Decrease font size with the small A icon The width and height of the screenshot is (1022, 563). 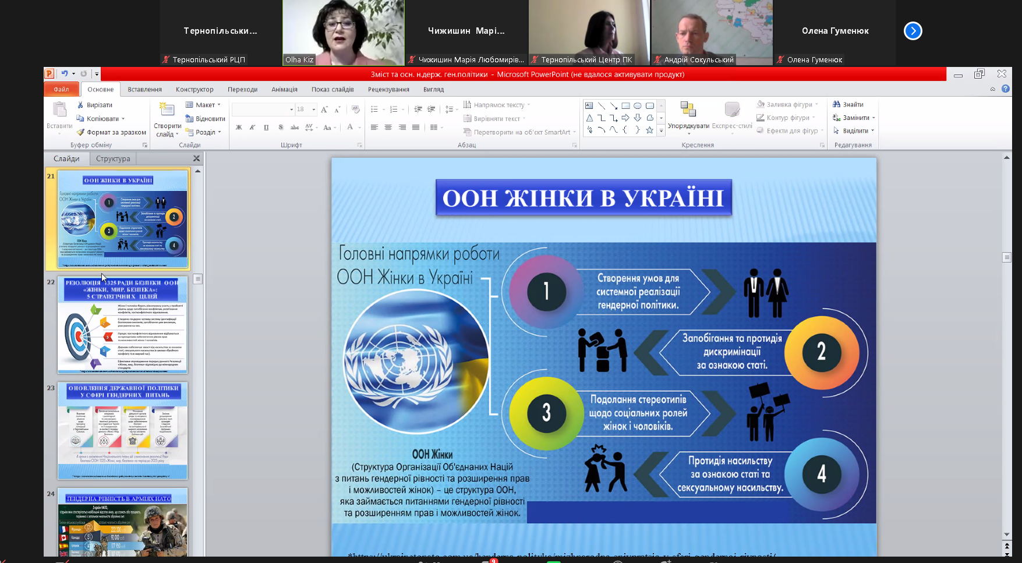(x=337, y=109)
